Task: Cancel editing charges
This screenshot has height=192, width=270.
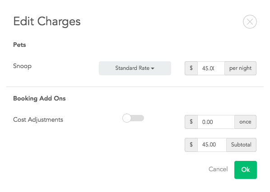Action: (x=218, y=169)
